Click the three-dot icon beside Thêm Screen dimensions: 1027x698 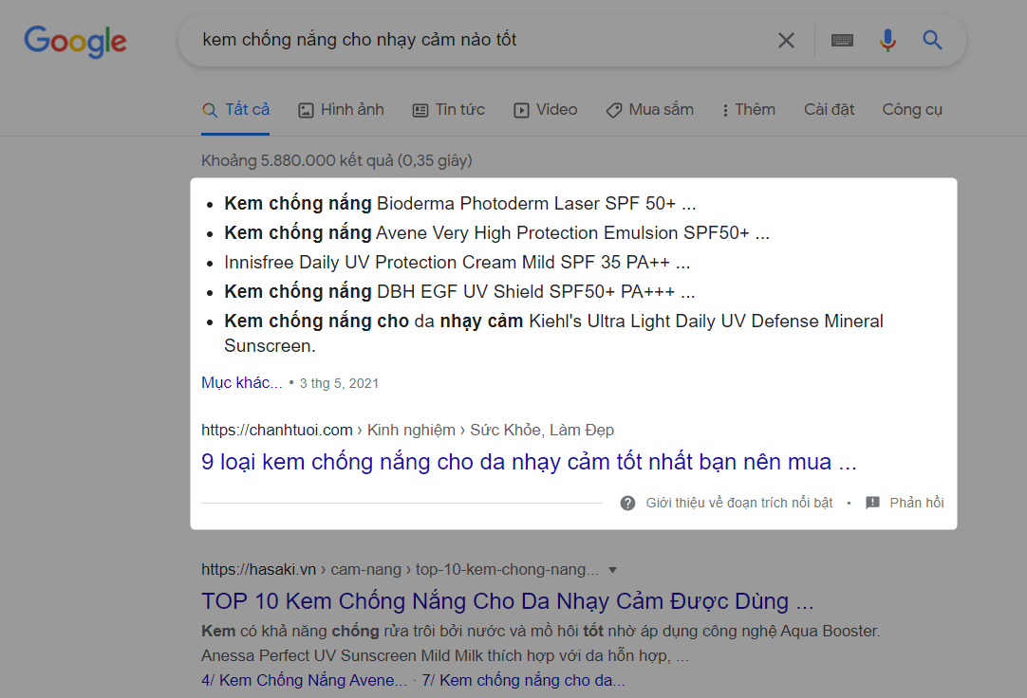point(725,111)
